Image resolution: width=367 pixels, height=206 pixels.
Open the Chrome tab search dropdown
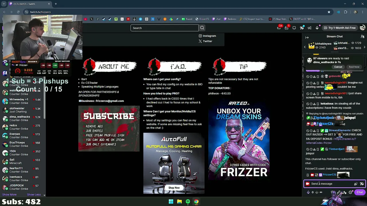(x=4, y=4)
